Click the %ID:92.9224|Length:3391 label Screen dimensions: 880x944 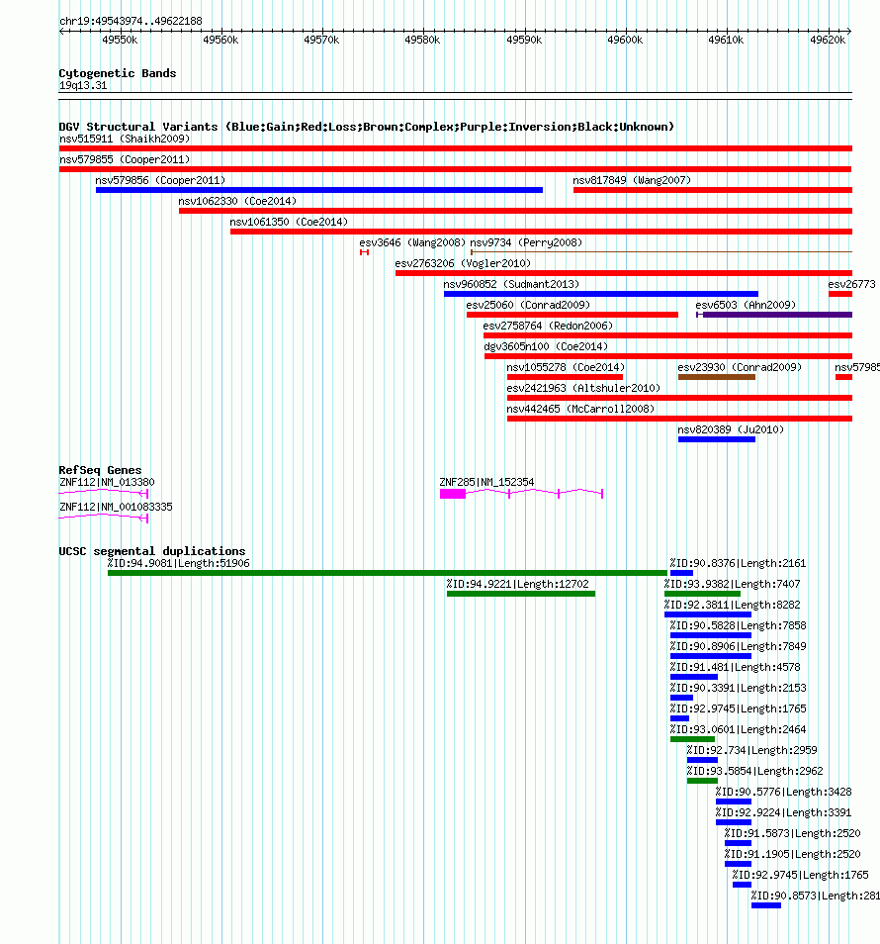[x=783, y=812]
